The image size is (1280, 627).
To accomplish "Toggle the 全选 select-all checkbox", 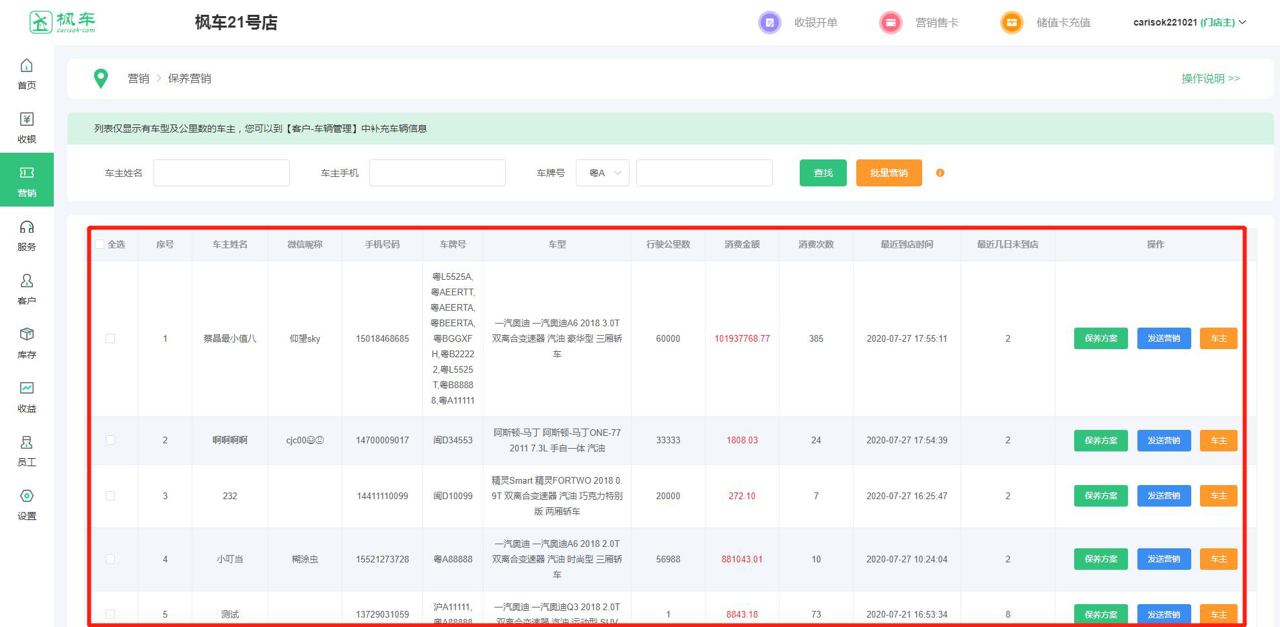I will 100,244.
